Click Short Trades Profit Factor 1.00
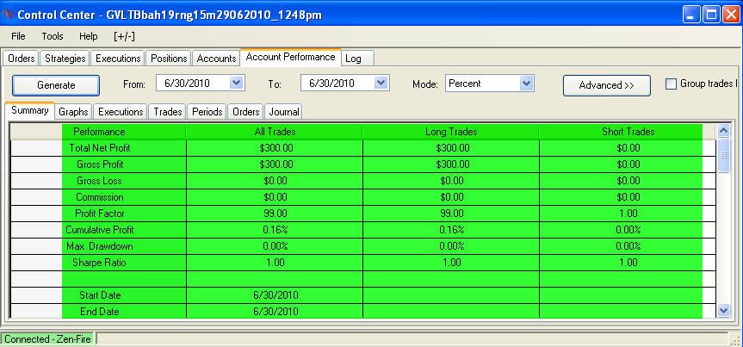 tap(628, 214)
